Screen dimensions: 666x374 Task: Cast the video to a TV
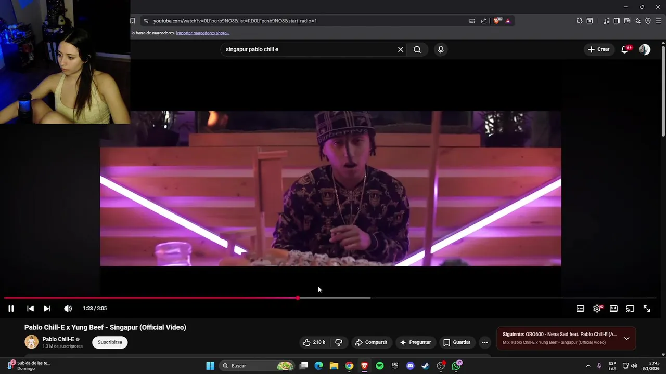(x=630, y=309)
